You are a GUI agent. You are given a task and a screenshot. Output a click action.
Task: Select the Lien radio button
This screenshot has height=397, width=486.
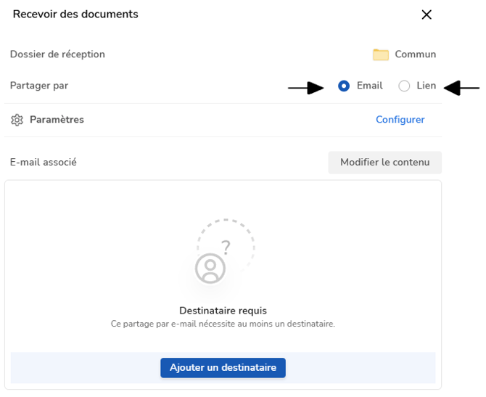coord(404,86)
